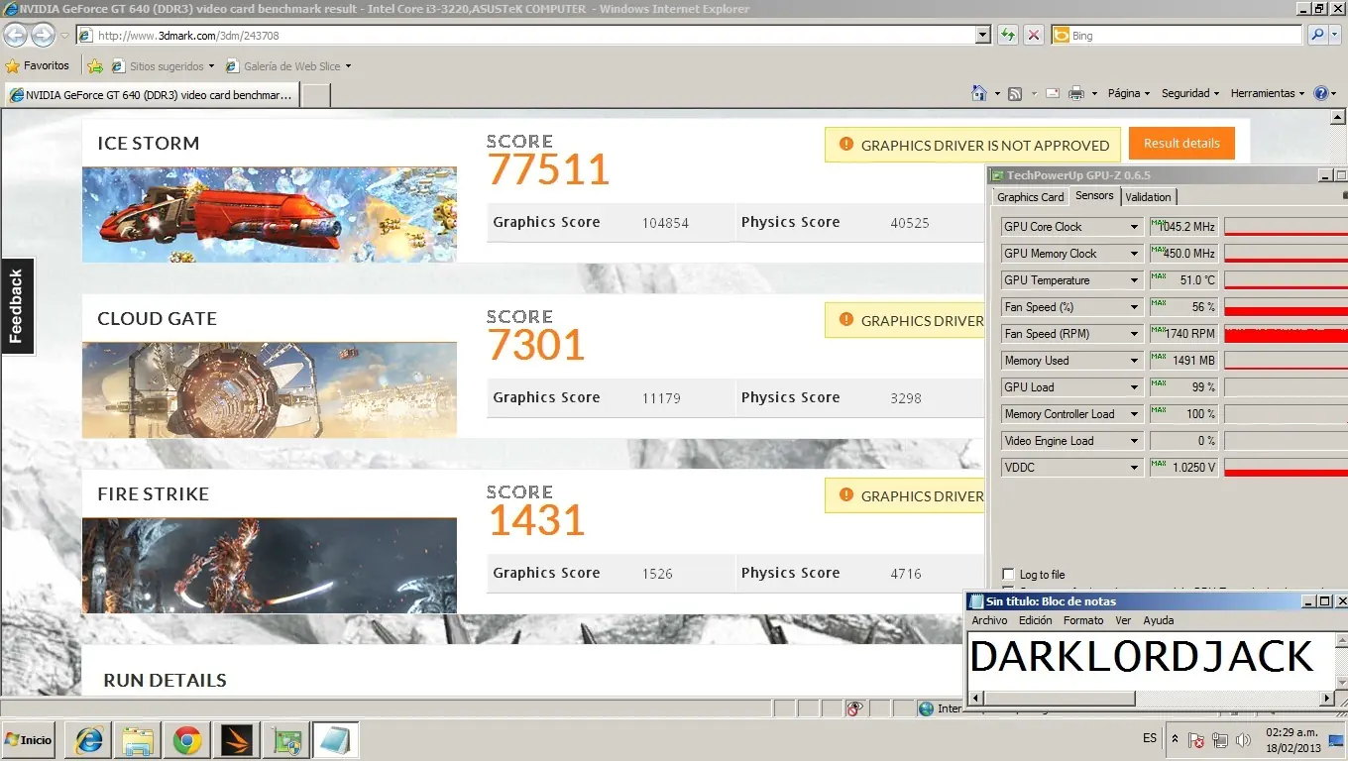Open GPU-Z taskbar button
This screenshot has height=761, width=1348.
[x=287, y=740]
